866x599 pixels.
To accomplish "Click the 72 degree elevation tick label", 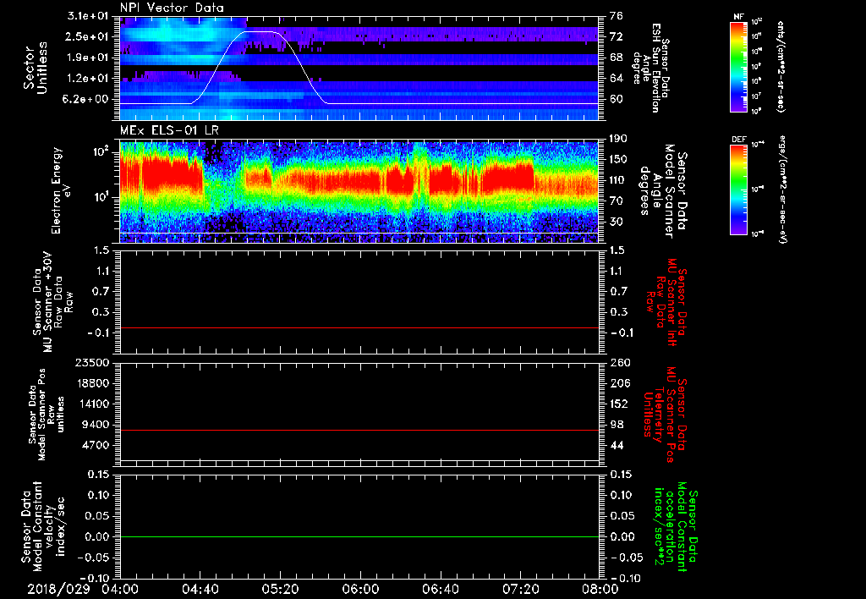I will pos(617,36).
